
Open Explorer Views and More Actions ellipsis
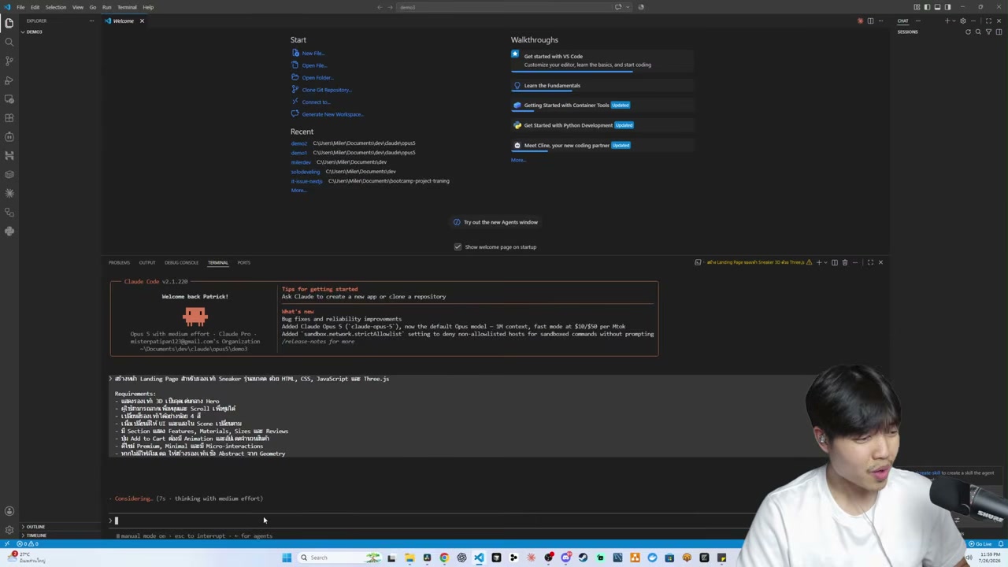91,20
